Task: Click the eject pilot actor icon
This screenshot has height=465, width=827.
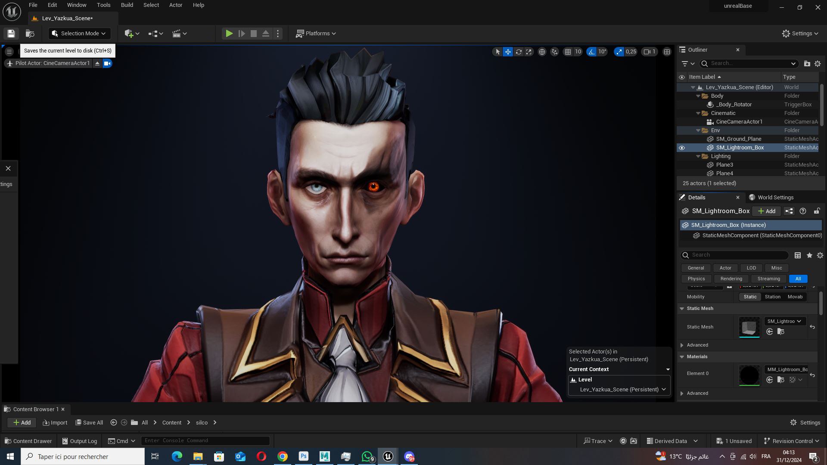Action: point(97,63)
